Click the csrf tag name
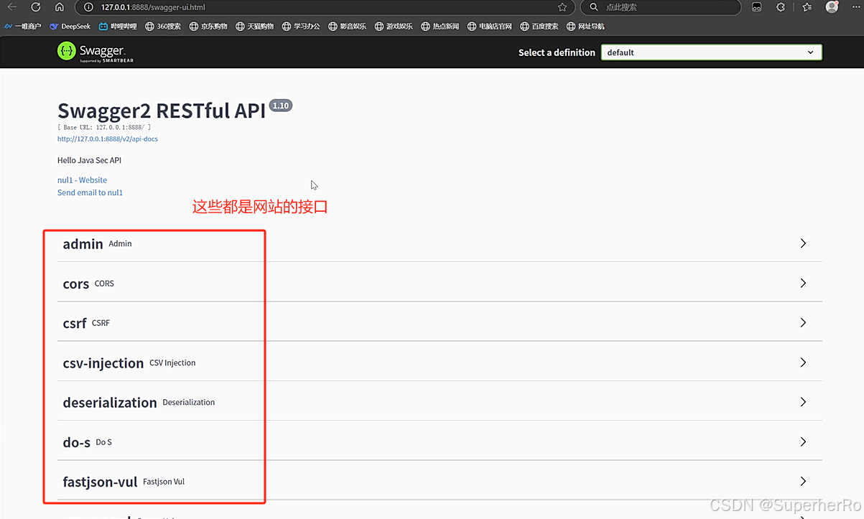The width and height of the screenshot is (864, 519). pyautogui.click(x=75, y=324)
